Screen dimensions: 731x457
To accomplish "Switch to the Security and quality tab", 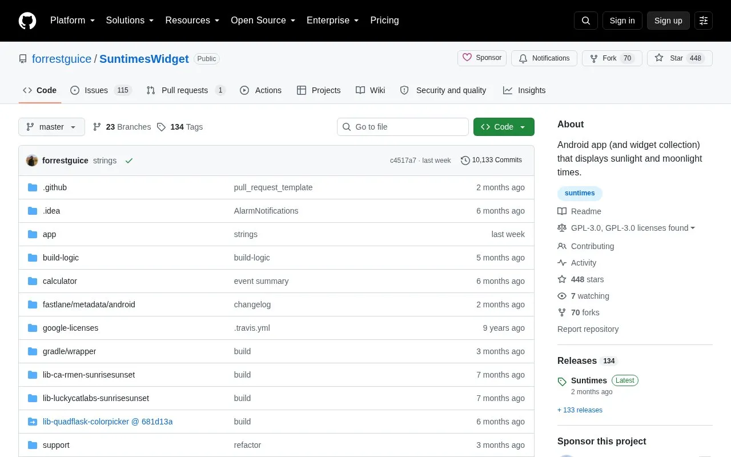I will coord(443,90).
